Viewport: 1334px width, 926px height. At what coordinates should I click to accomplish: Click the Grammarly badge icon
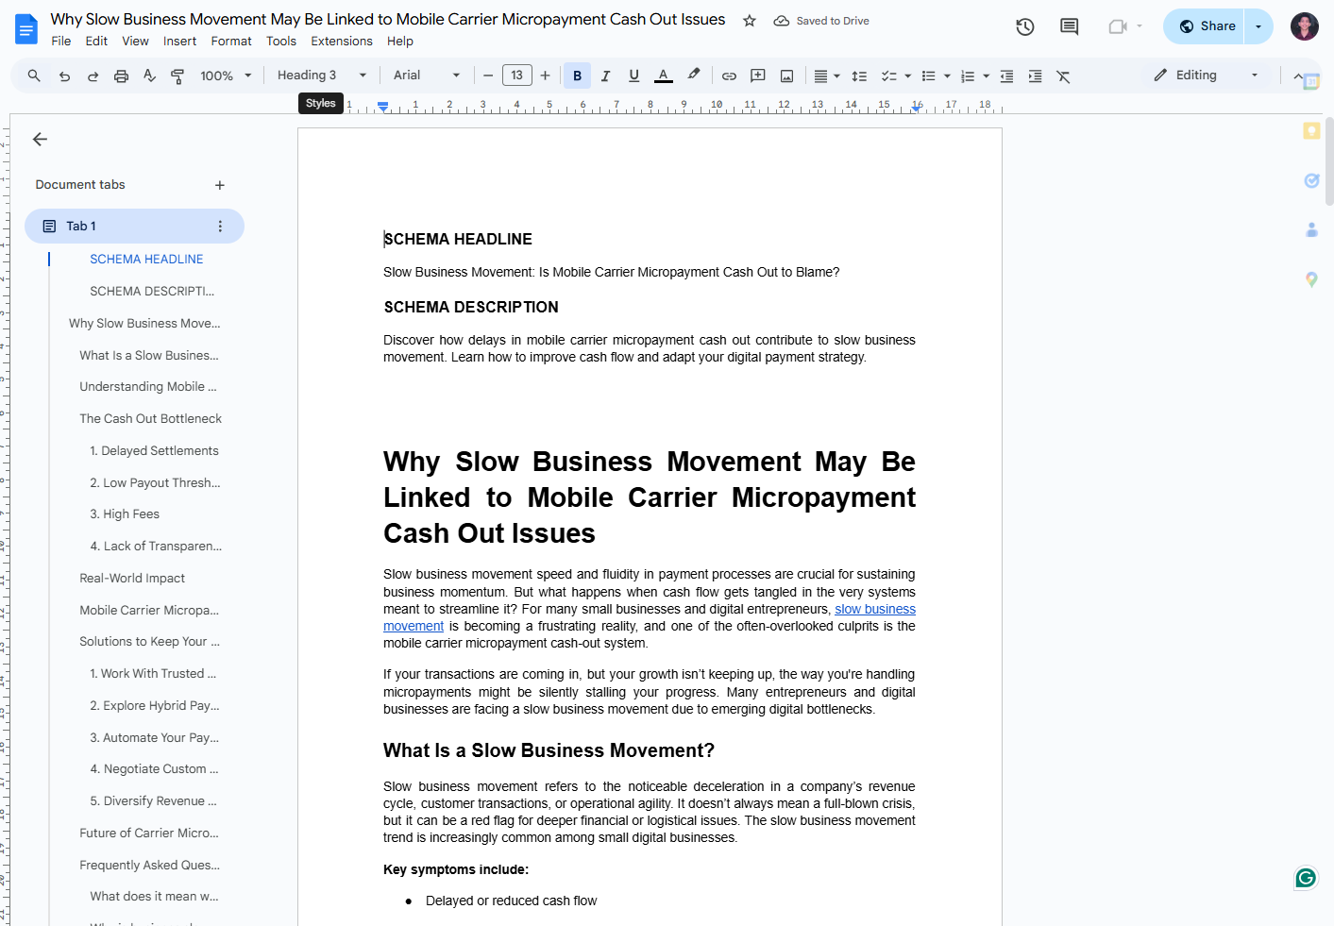click(1306, 878)
